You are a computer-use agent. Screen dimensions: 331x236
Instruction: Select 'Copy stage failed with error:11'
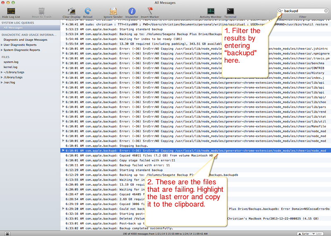pos(195,160)
